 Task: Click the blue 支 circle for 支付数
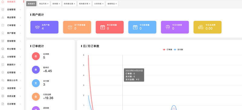[x=36, y=83]
